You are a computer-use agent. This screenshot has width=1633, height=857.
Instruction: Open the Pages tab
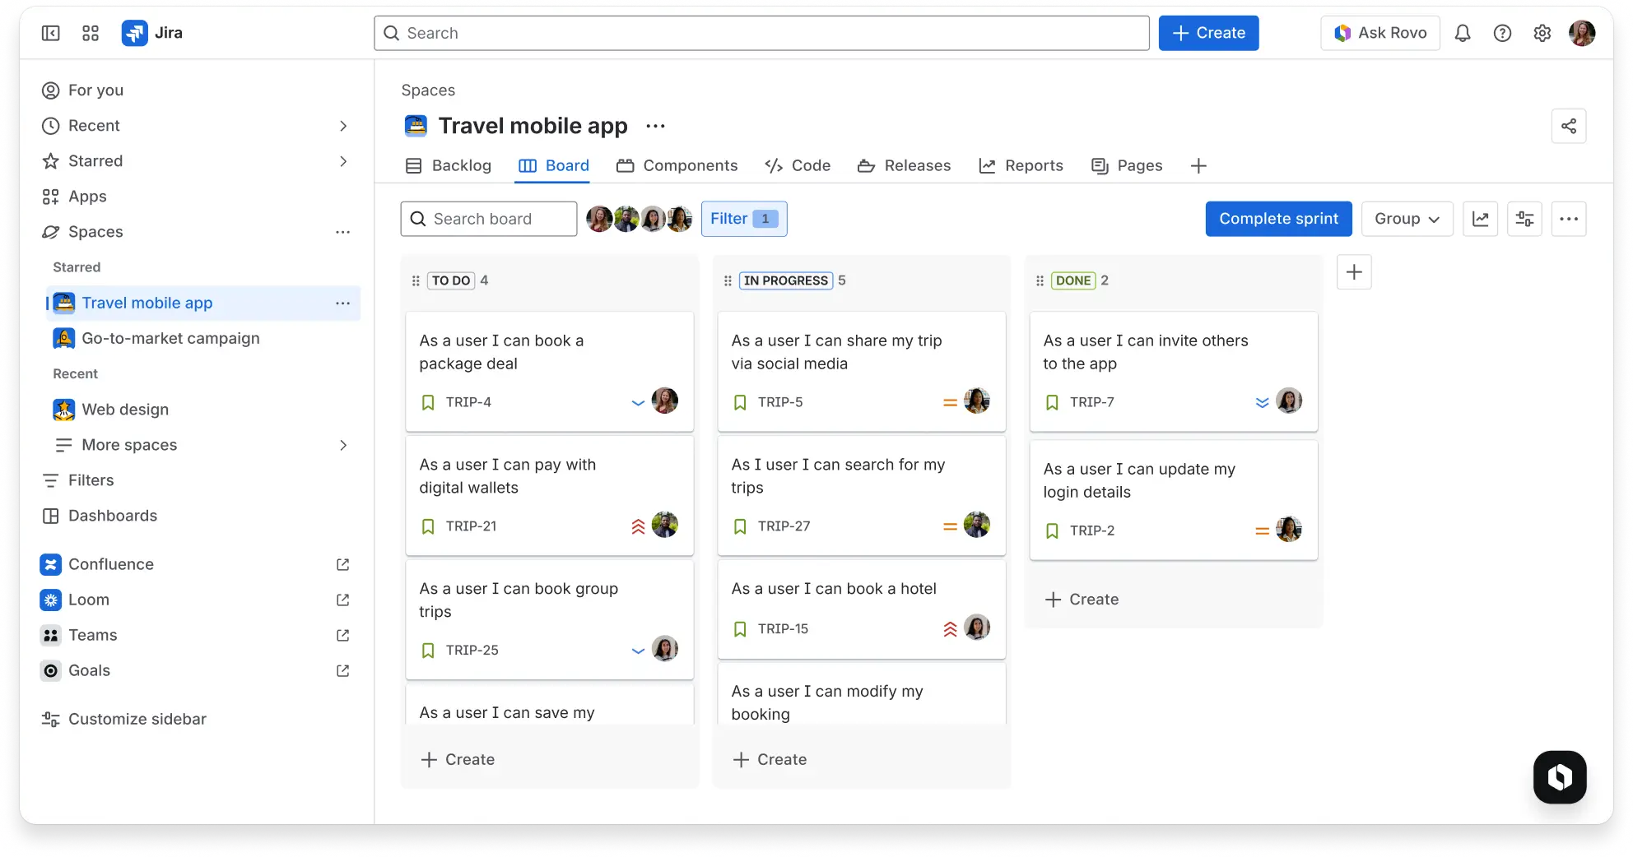1127,166
